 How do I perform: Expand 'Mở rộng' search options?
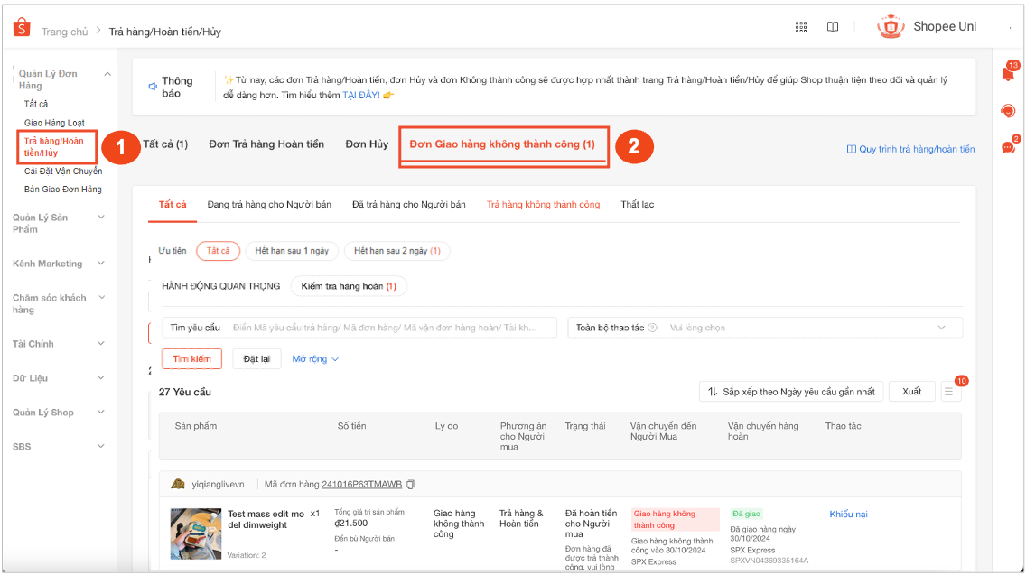(x=315, y=359)
